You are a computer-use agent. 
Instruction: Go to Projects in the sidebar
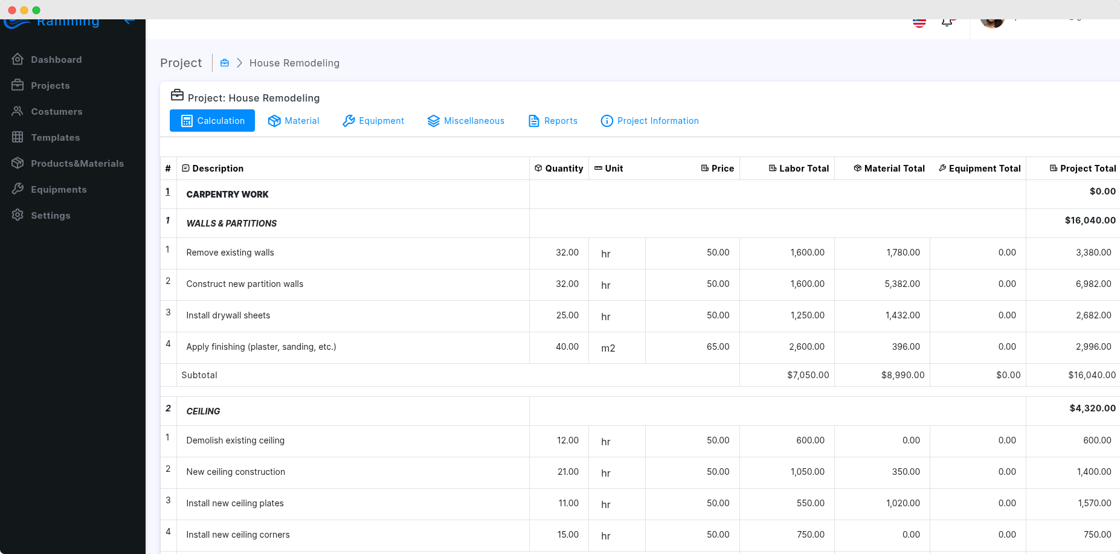pos(50,86)
